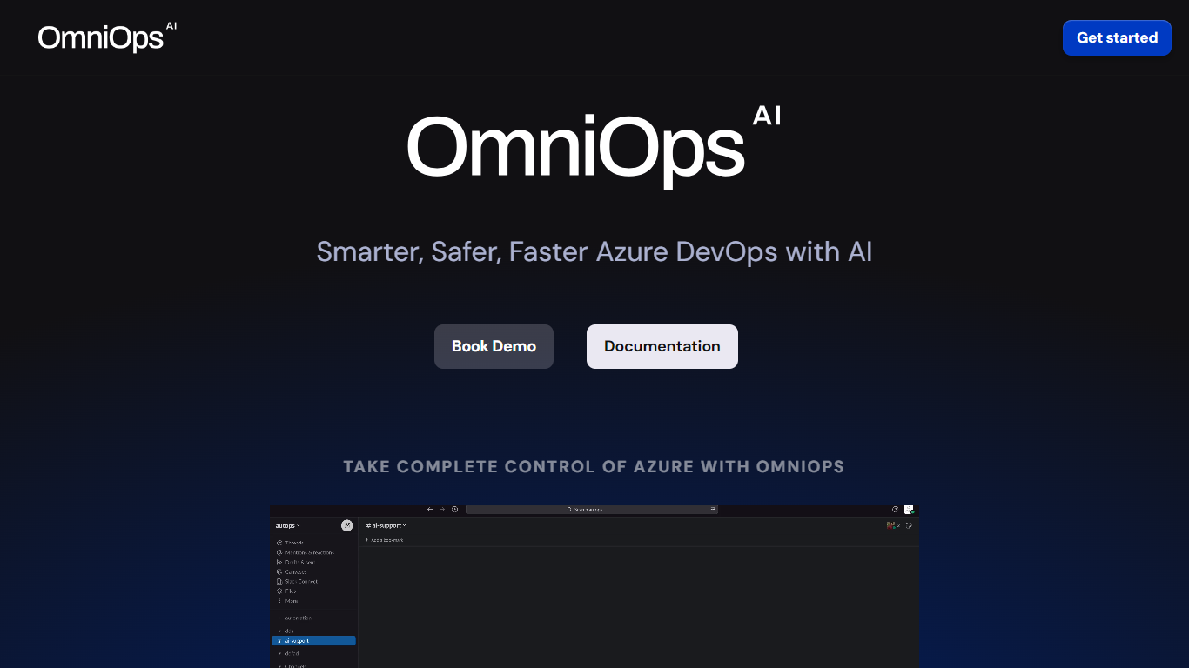This screenshot has height=668, width=1189.
Task: Open Drafts & sent in the Slack sidebar
Action: tap(296, 562)
